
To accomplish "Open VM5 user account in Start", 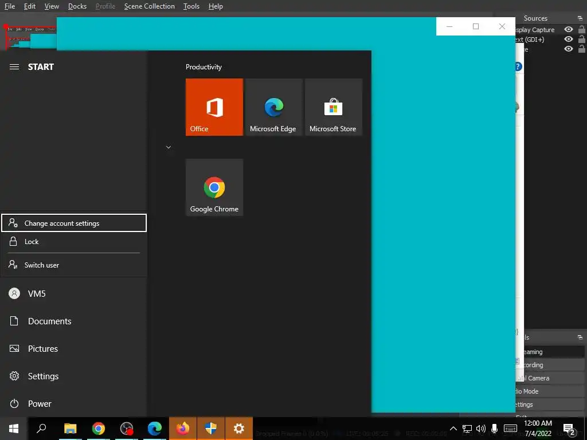I will [x=73, y=294].
